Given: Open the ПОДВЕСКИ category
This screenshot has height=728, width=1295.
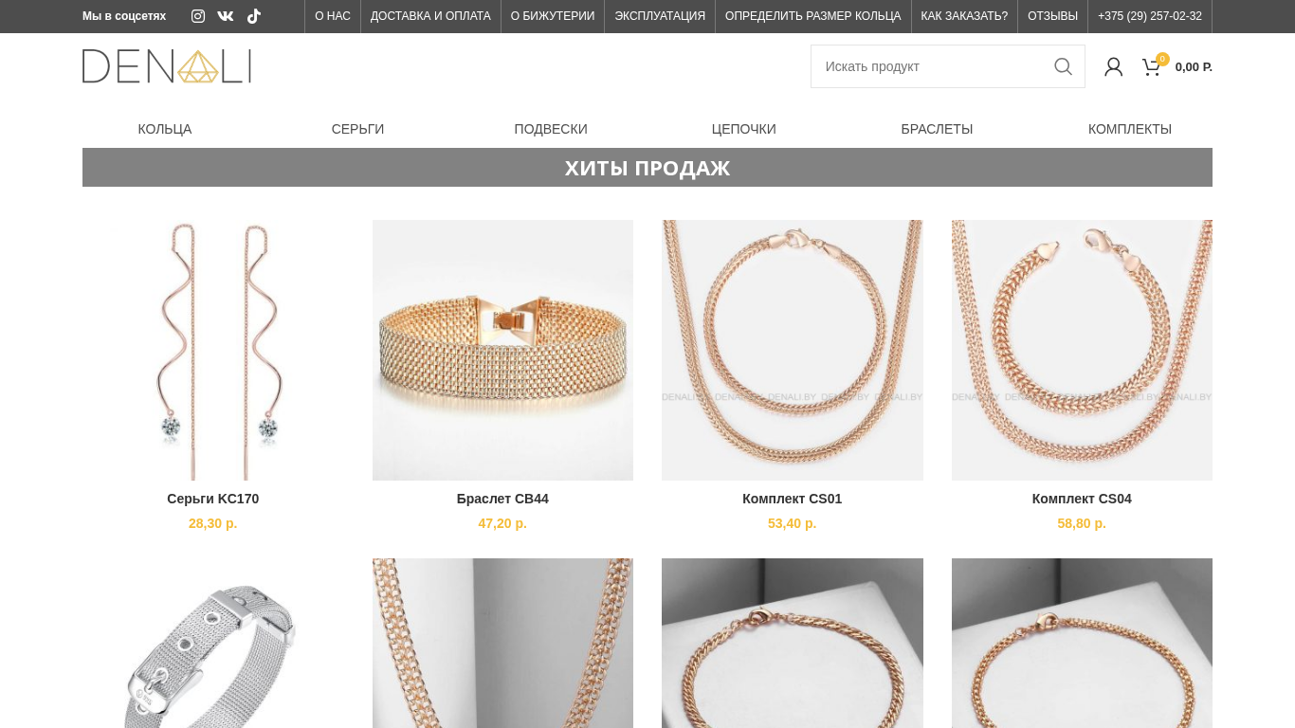Looking at the screenshot, I should (x=551, y=129).
